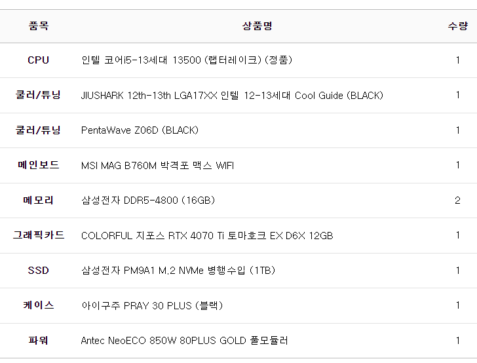Open the MSI MAG B760M 박격포 맥스 WIFI product
Screen dimensions: 477x363
click(157, 166)
